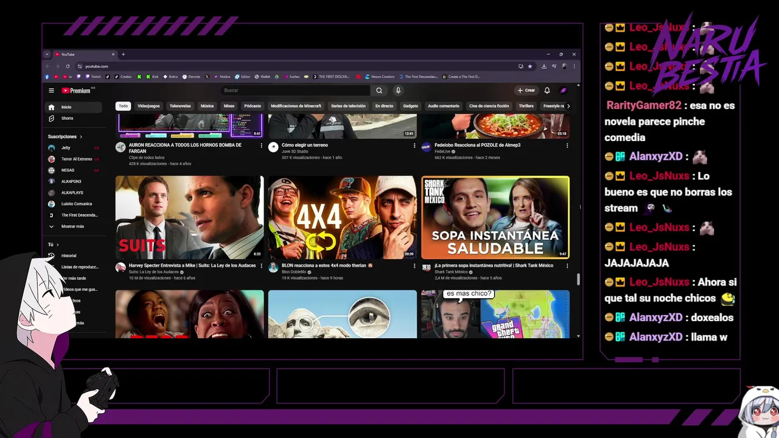Click the YouTube Premium logo
This screenshot has height=438, width=779.
(x=76, y=91)
